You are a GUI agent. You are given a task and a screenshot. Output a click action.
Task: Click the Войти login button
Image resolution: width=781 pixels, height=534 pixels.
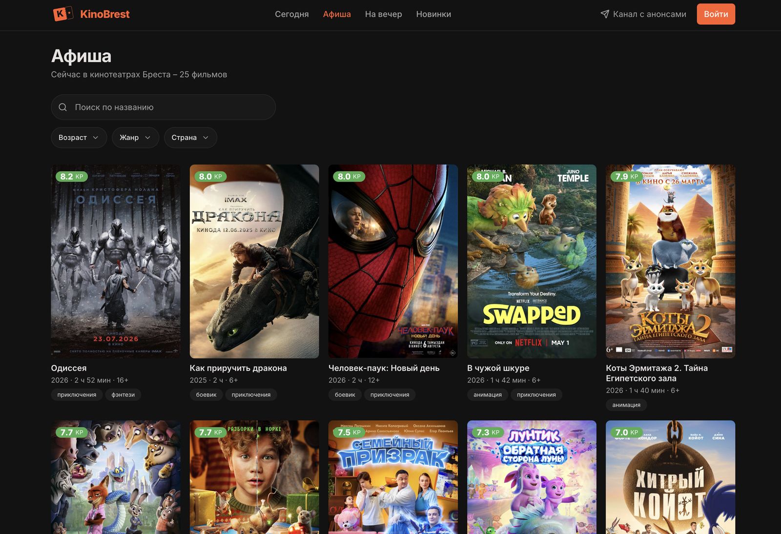tap(716, 14)
